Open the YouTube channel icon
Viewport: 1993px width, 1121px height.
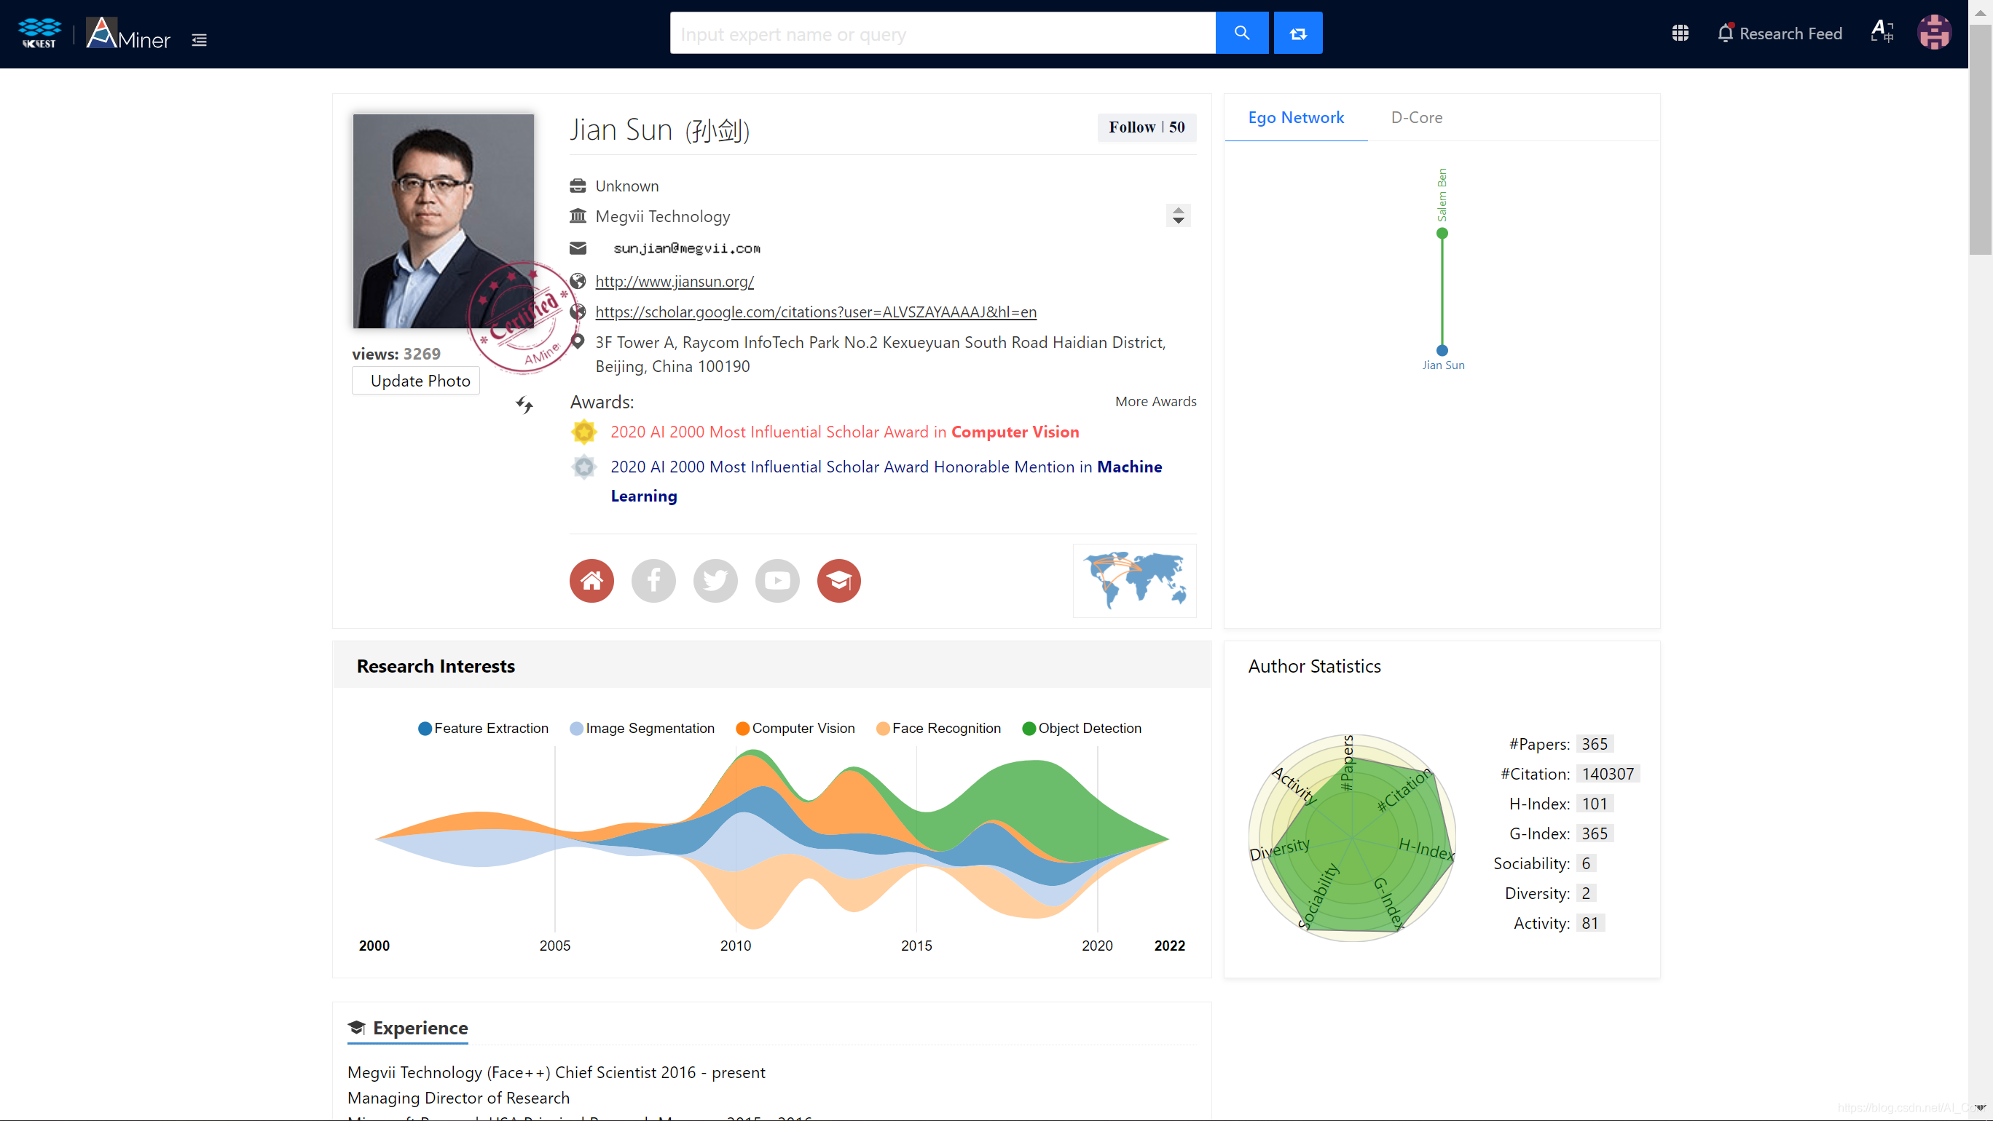coord(777,580)
